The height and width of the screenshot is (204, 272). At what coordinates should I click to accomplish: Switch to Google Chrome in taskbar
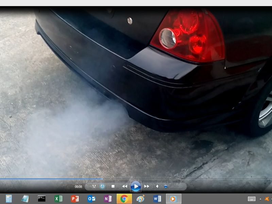pos(124,199)
